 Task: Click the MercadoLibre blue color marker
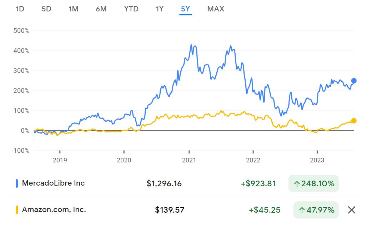[16, 183]
